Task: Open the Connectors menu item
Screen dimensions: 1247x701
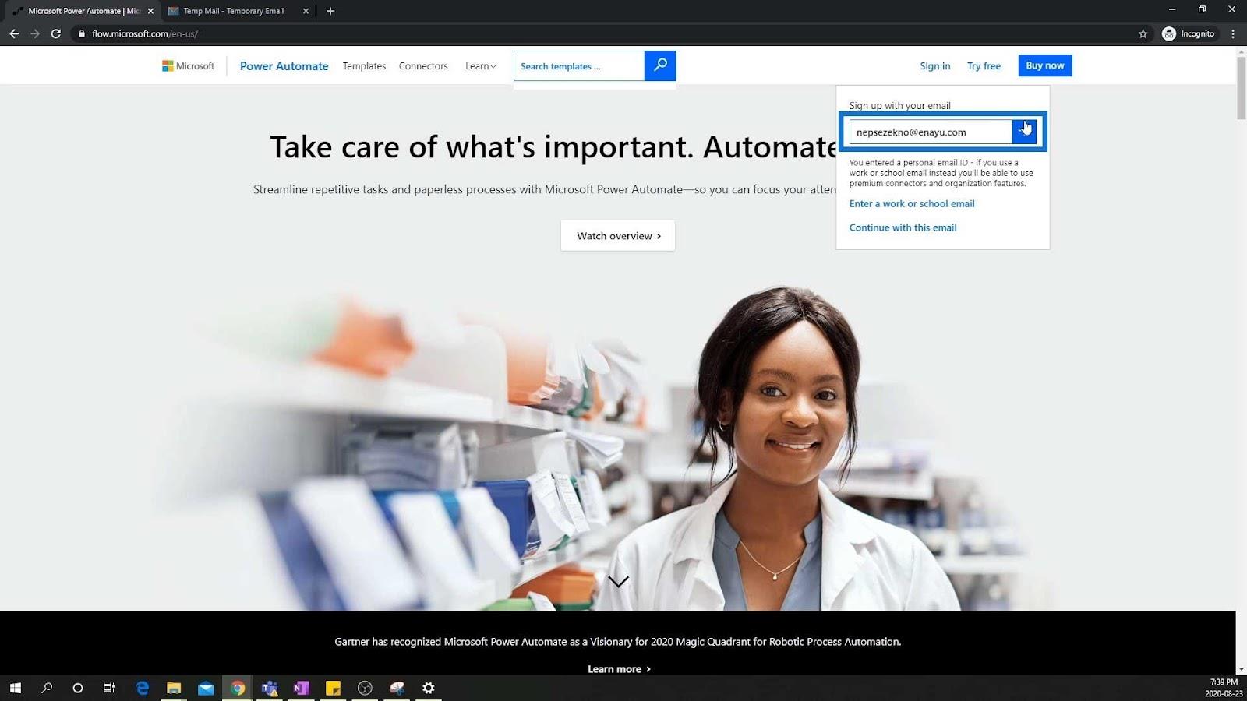Action: point(423,66)
